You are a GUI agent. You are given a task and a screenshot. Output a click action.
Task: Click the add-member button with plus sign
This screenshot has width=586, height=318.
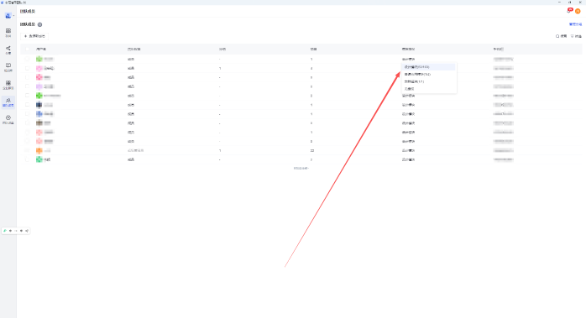pos(34,36)
